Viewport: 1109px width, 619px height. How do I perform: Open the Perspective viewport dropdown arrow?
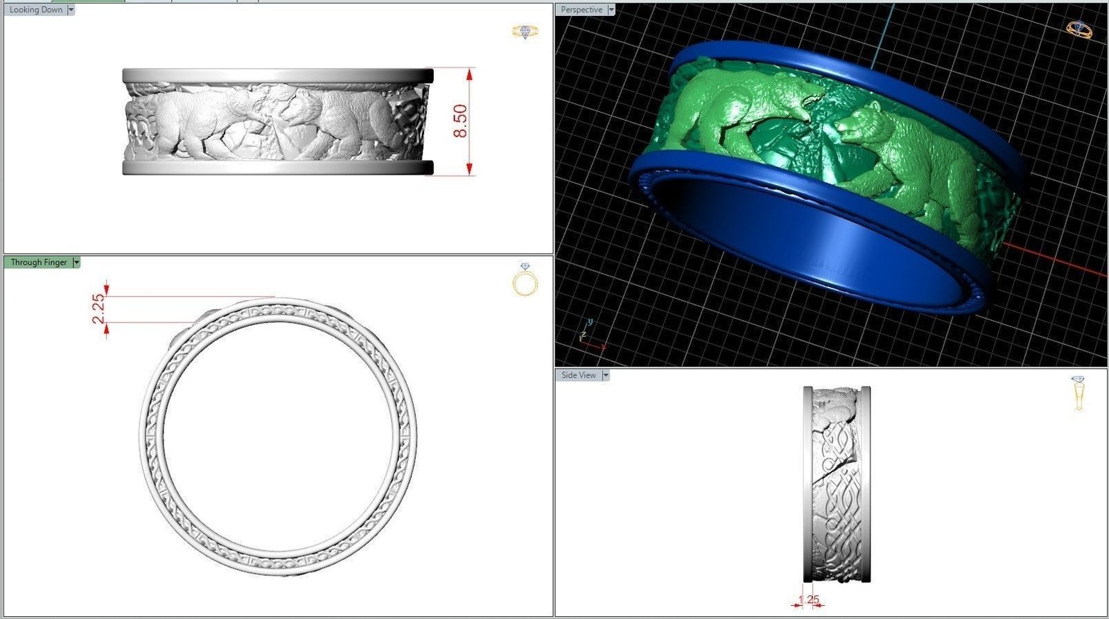611,10
